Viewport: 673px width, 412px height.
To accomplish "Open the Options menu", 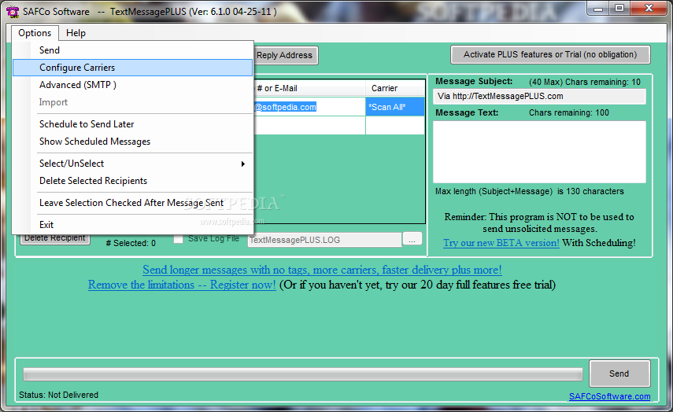I will (x=35, y=33).
